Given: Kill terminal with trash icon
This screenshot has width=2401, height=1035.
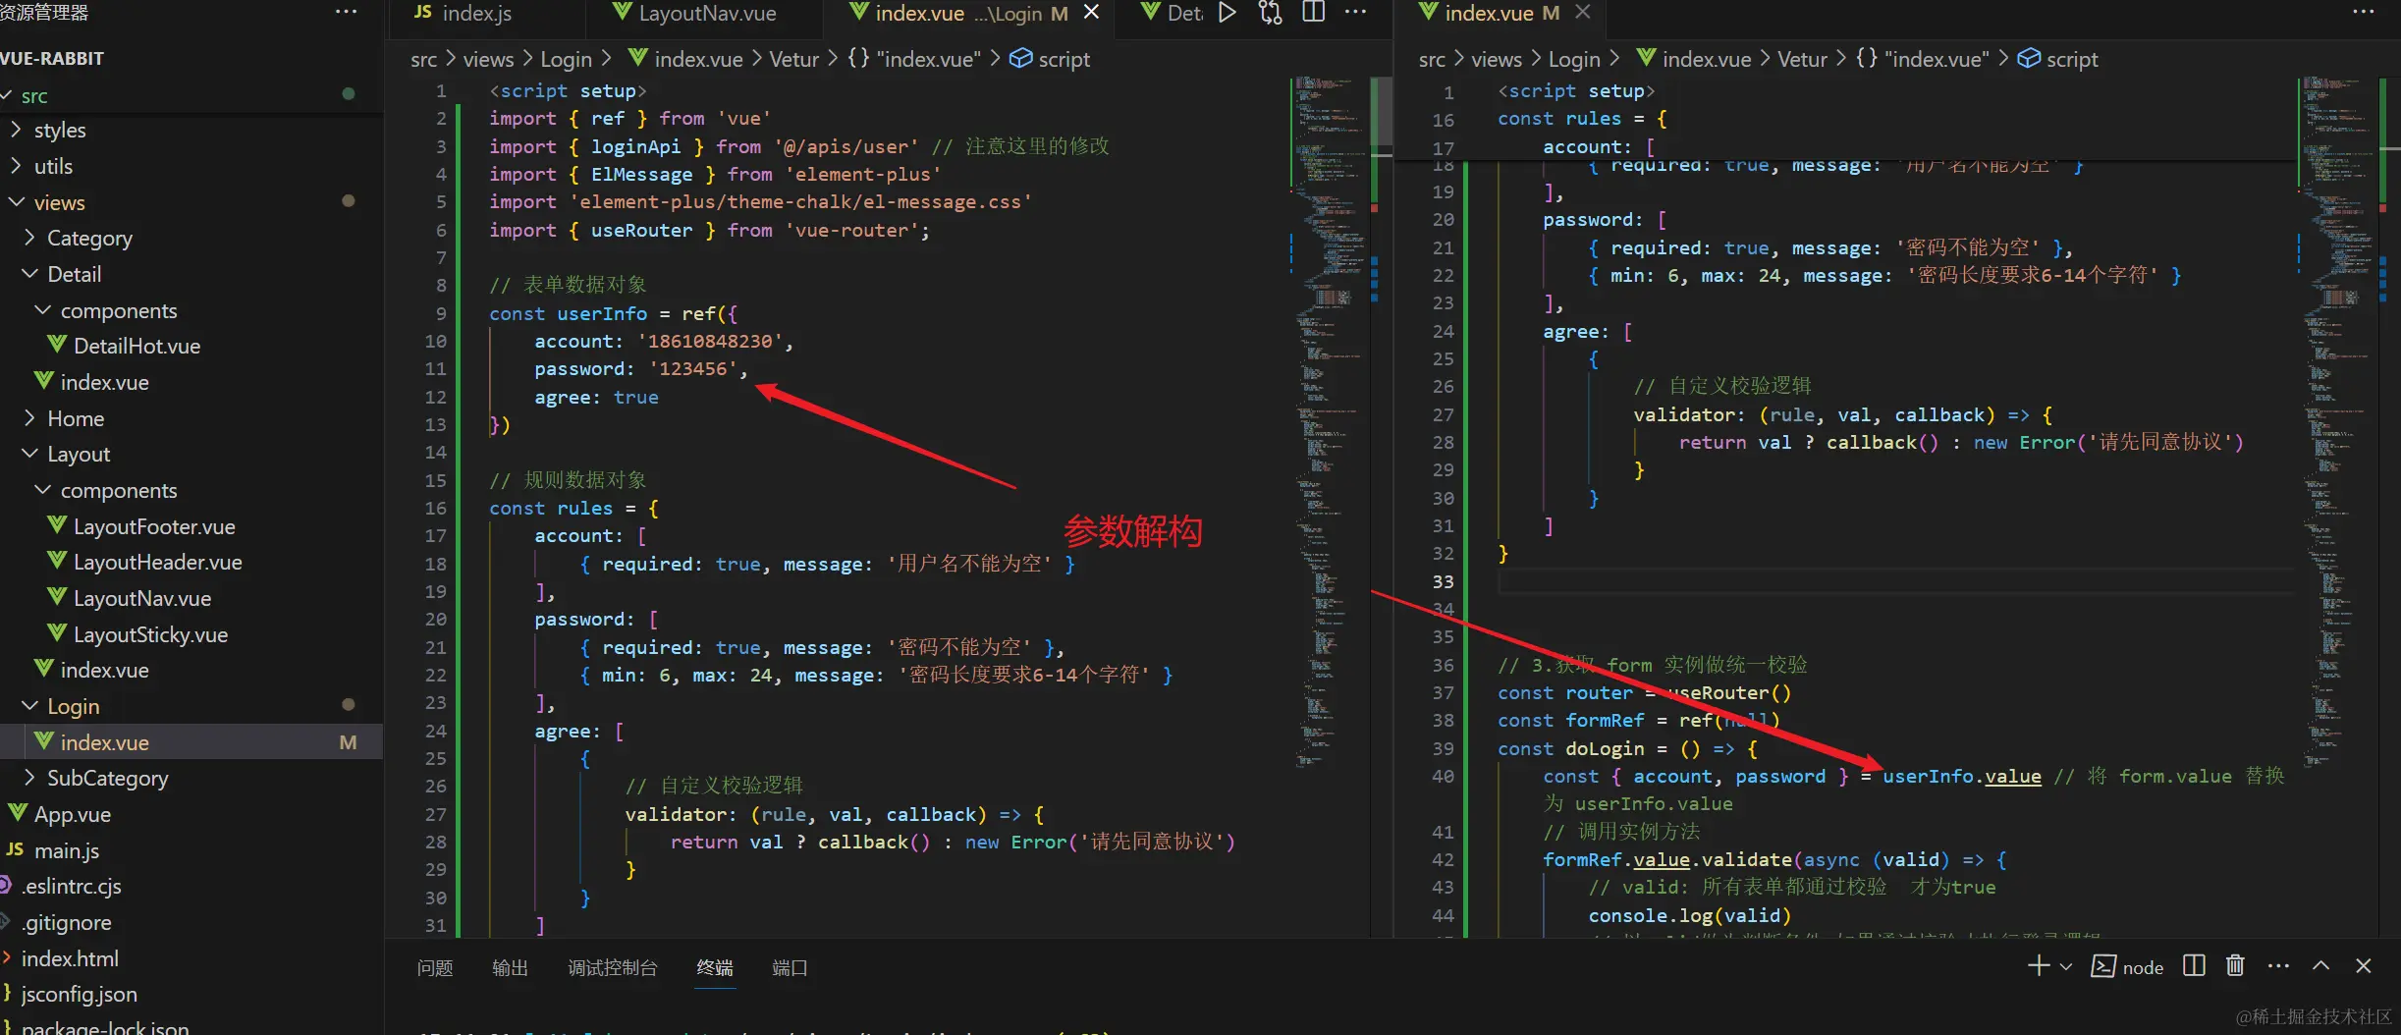Looking at the screenshot, I should pos(2236,966).
